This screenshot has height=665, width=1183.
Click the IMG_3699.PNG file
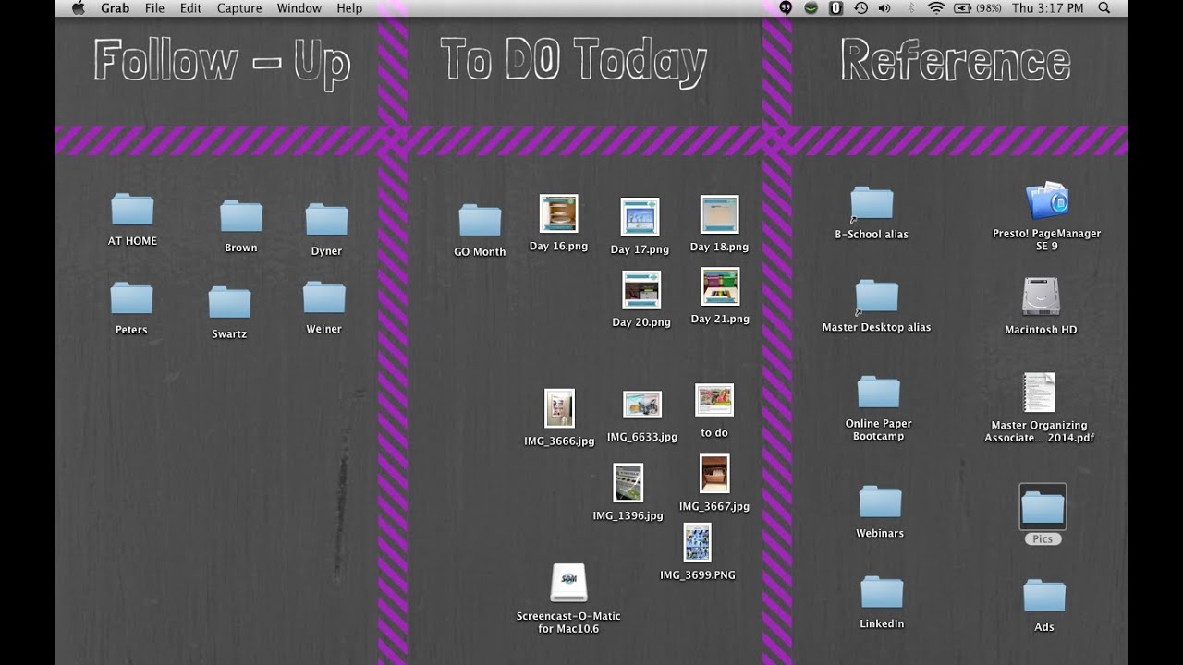point(698,543)
